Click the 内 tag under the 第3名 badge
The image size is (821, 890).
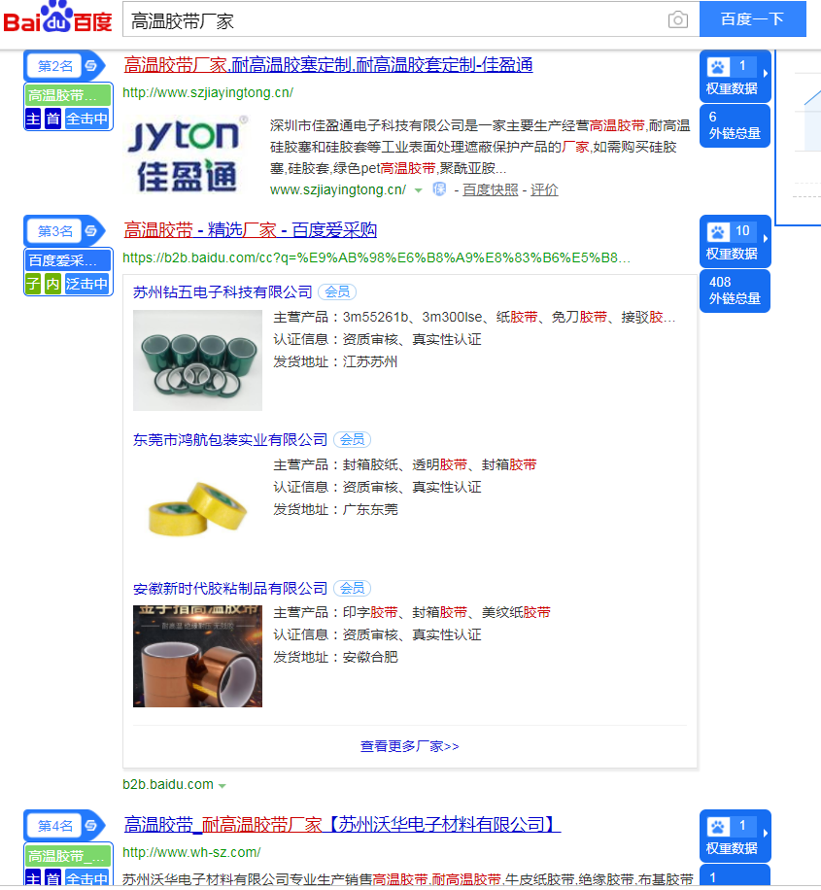coord(52,284)
